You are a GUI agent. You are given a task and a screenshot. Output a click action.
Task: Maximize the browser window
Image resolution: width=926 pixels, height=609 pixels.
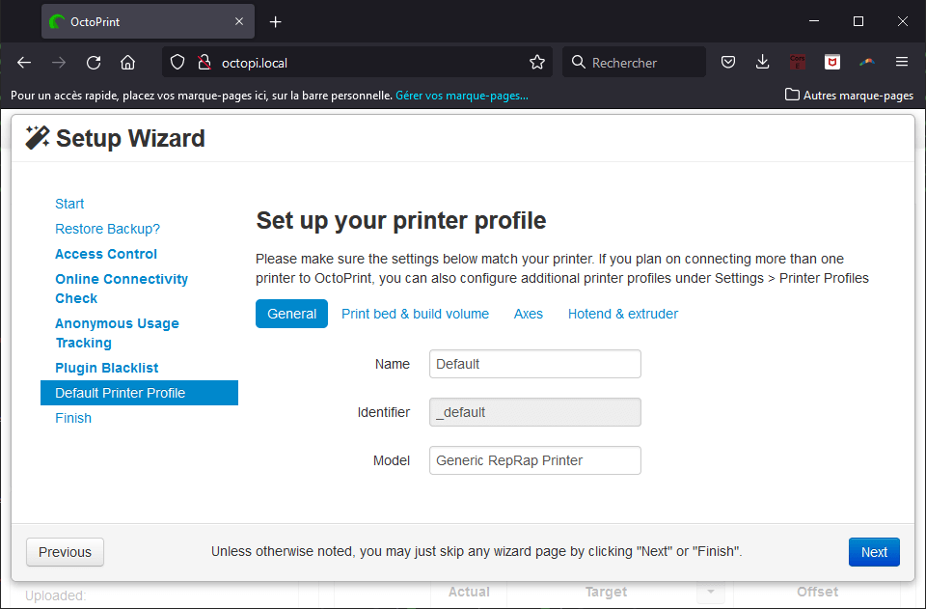pos(858,21)
